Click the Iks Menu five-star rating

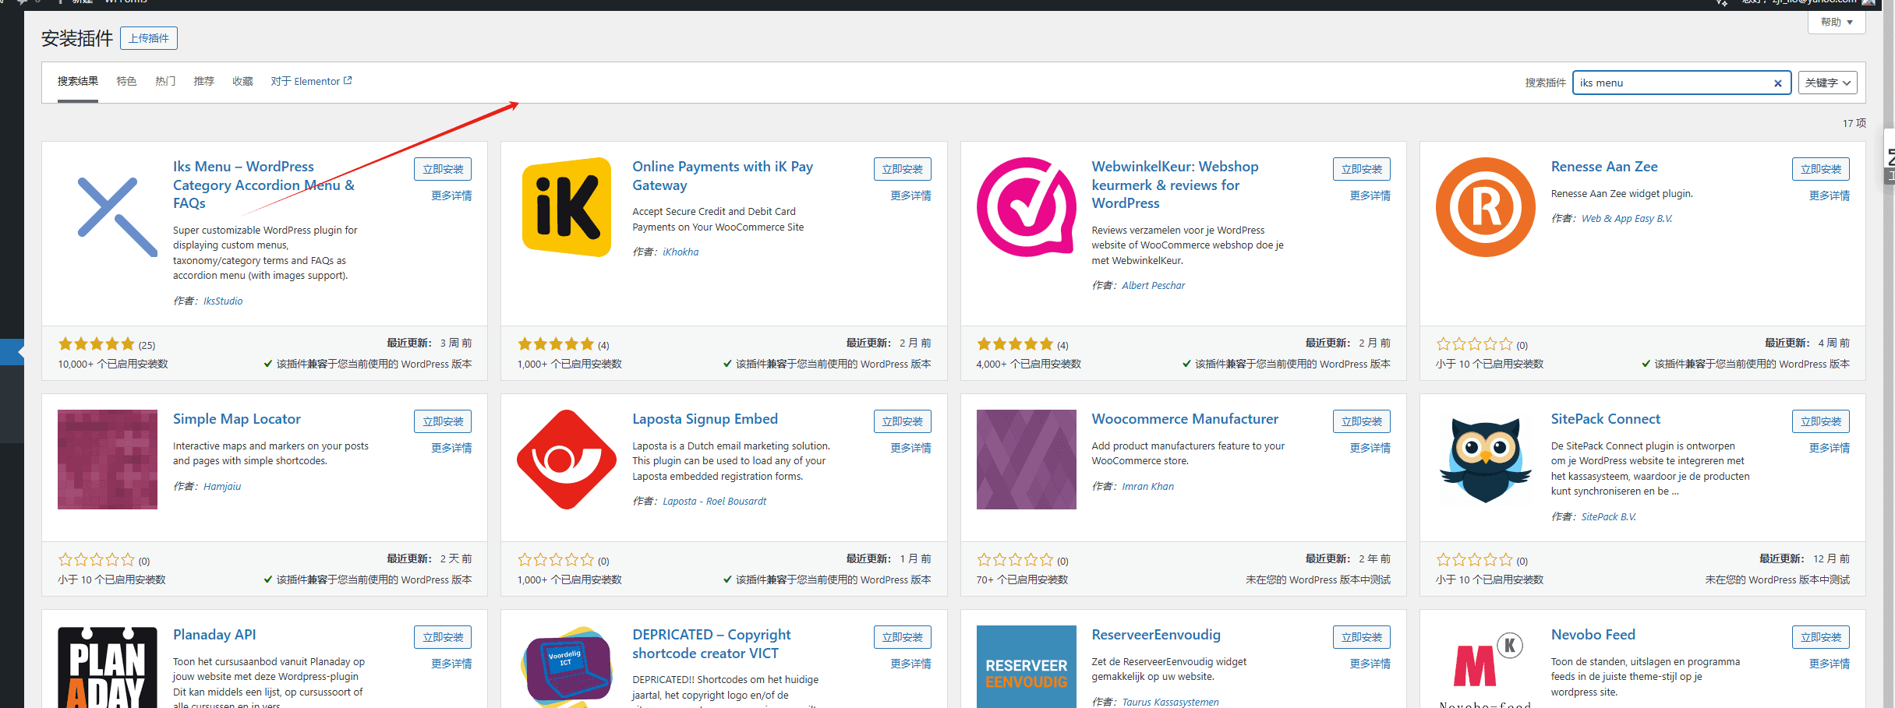pyautogui.click(x=97, y=344)
